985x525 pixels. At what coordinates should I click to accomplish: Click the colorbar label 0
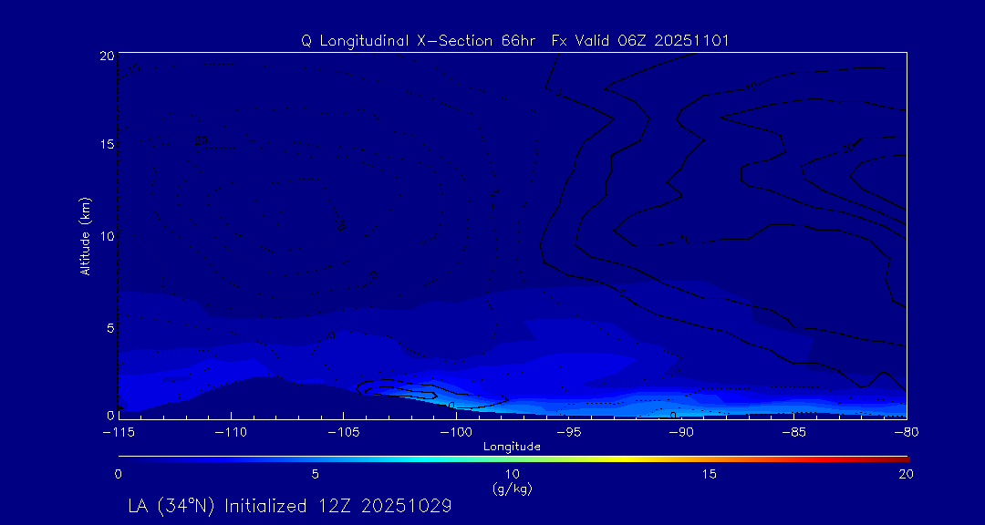coord(119,474)
